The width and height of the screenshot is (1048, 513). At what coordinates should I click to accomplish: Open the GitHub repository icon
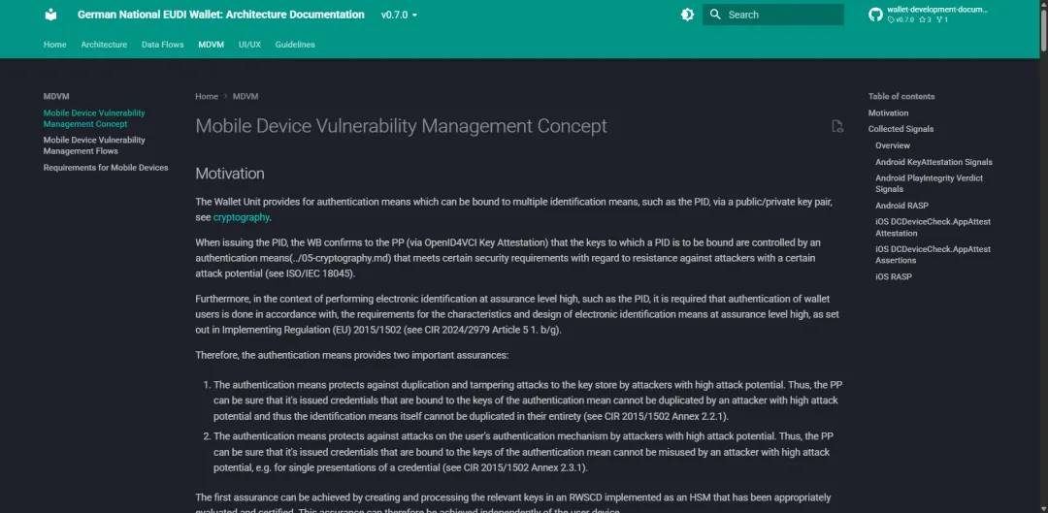point(875,15)
